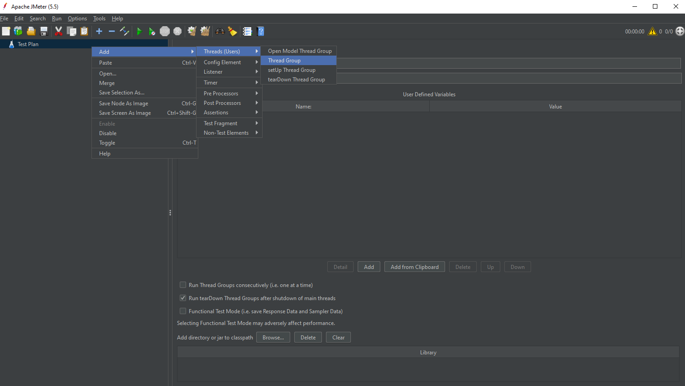Screen dimensions: 685x386
Task: Click Save Selection As... entry
Action: click(x=145, y=93)
